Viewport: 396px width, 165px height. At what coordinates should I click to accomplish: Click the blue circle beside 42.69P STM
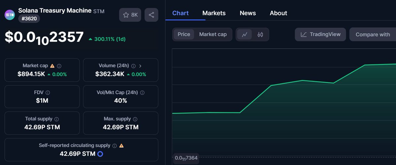pos(100,154)
